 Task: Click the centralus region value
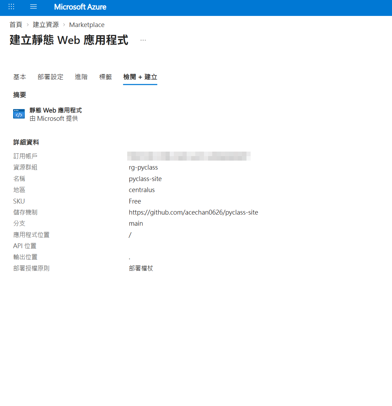(142, 190)
